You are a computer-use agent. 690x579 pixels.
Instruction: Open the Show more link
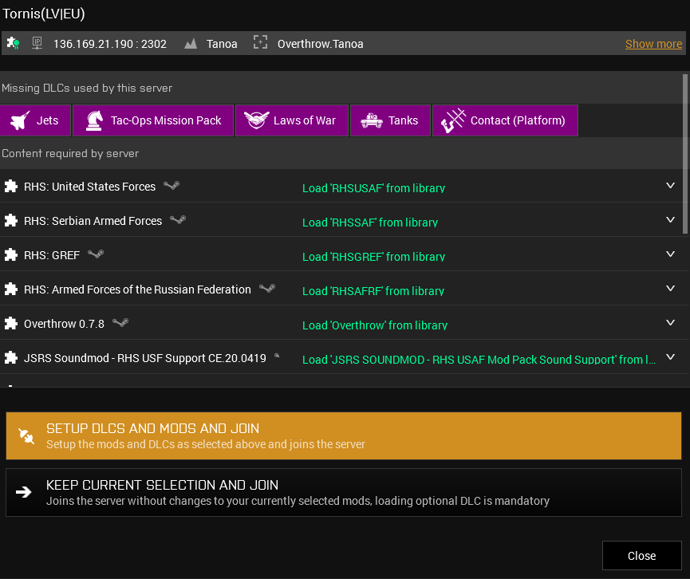[x=653, y=44]
